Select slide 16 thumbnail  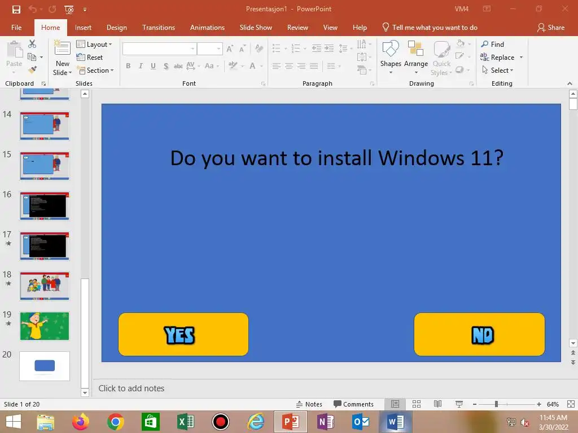(x=45, y=206)
